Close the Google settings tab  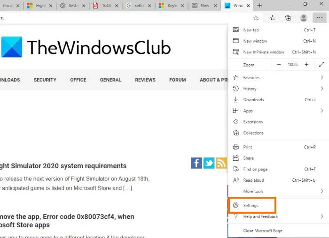(x=149, y=6)
